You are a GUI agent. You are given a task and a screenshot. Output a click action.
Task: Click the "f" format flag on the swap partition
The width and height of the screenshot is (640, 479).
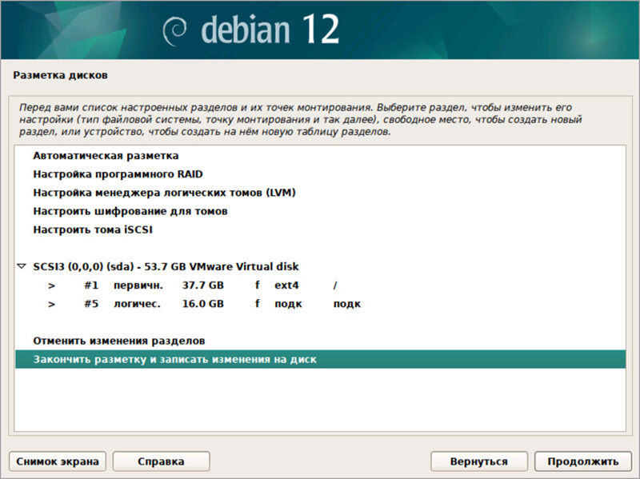[258, 304]
